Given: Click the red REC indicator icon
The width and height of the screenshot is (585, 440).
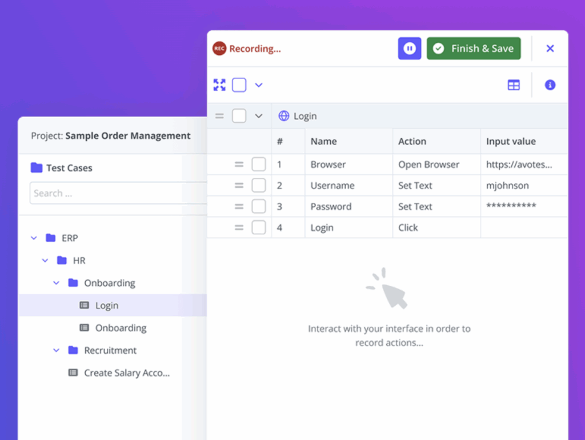Looking at the screenshot, I should 219,49.
